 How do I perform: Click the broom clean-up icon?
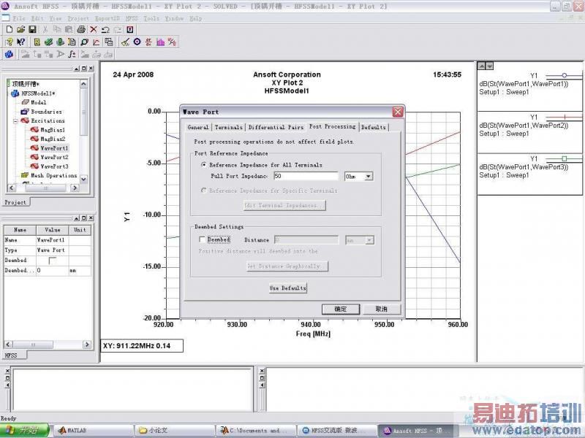click(125, 42)
